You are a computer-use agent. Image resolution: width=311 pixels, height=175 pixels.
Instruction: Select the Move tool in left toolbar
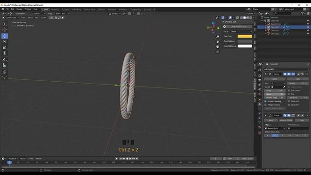click(x=4, y=36)
